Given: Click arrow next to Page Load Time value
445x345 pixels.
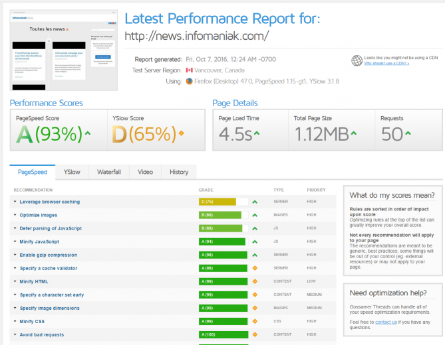Looking at the screenshot, I should click(257, 133).
